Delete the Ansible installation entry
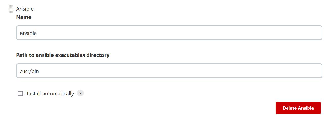 pos(298,108)
